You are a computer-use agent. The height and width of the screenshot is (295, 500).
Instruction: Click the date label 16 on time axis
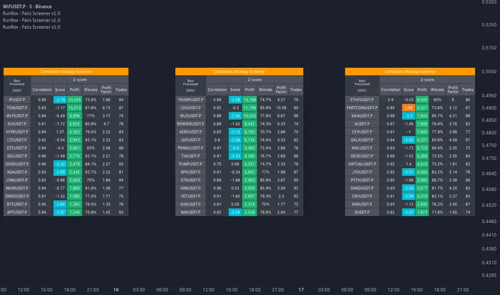coord(116,289)
